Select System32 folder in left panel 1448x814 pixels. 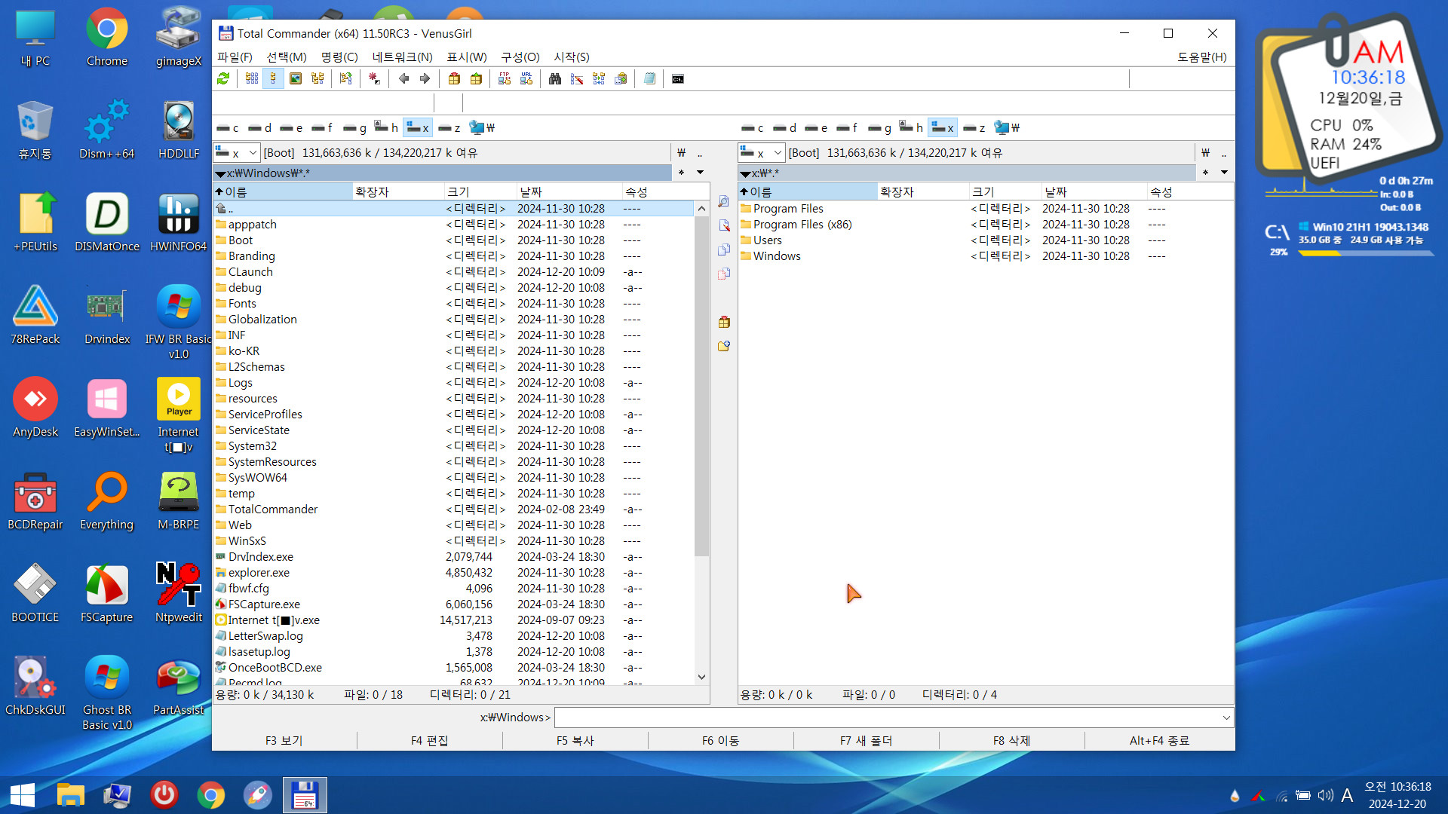pos(253,446)
